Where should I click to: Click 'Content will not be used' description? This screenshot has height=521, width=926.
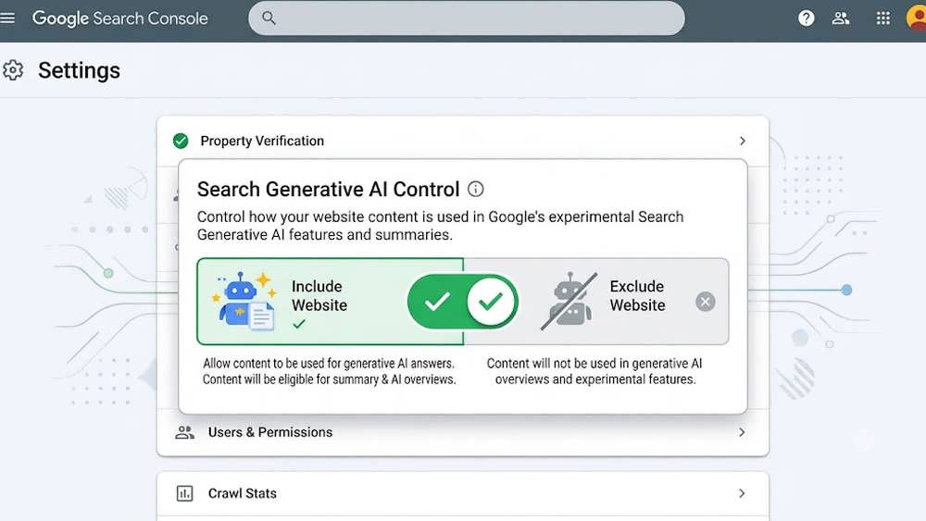tap(594, 371)
